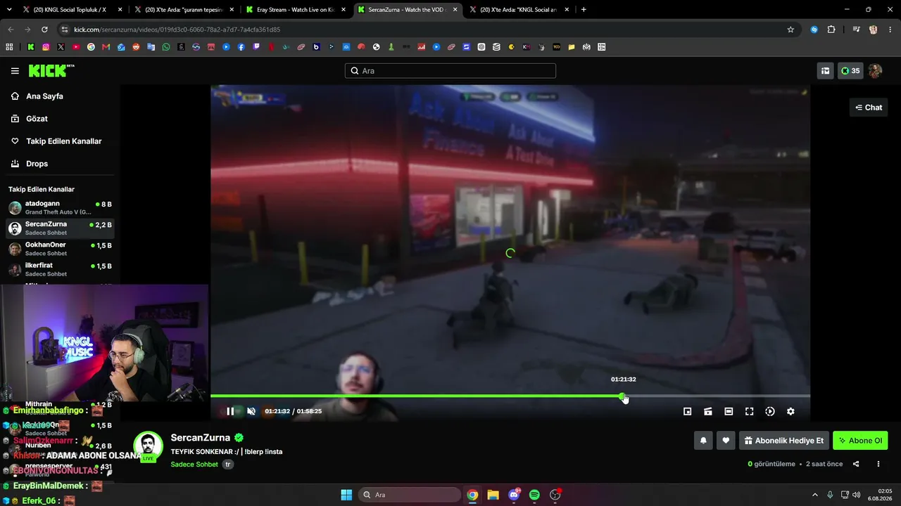This screenshot has height=506, width=901.
Task: Select SercanZurna channel in sidebar
Action: tap(60, 228)
